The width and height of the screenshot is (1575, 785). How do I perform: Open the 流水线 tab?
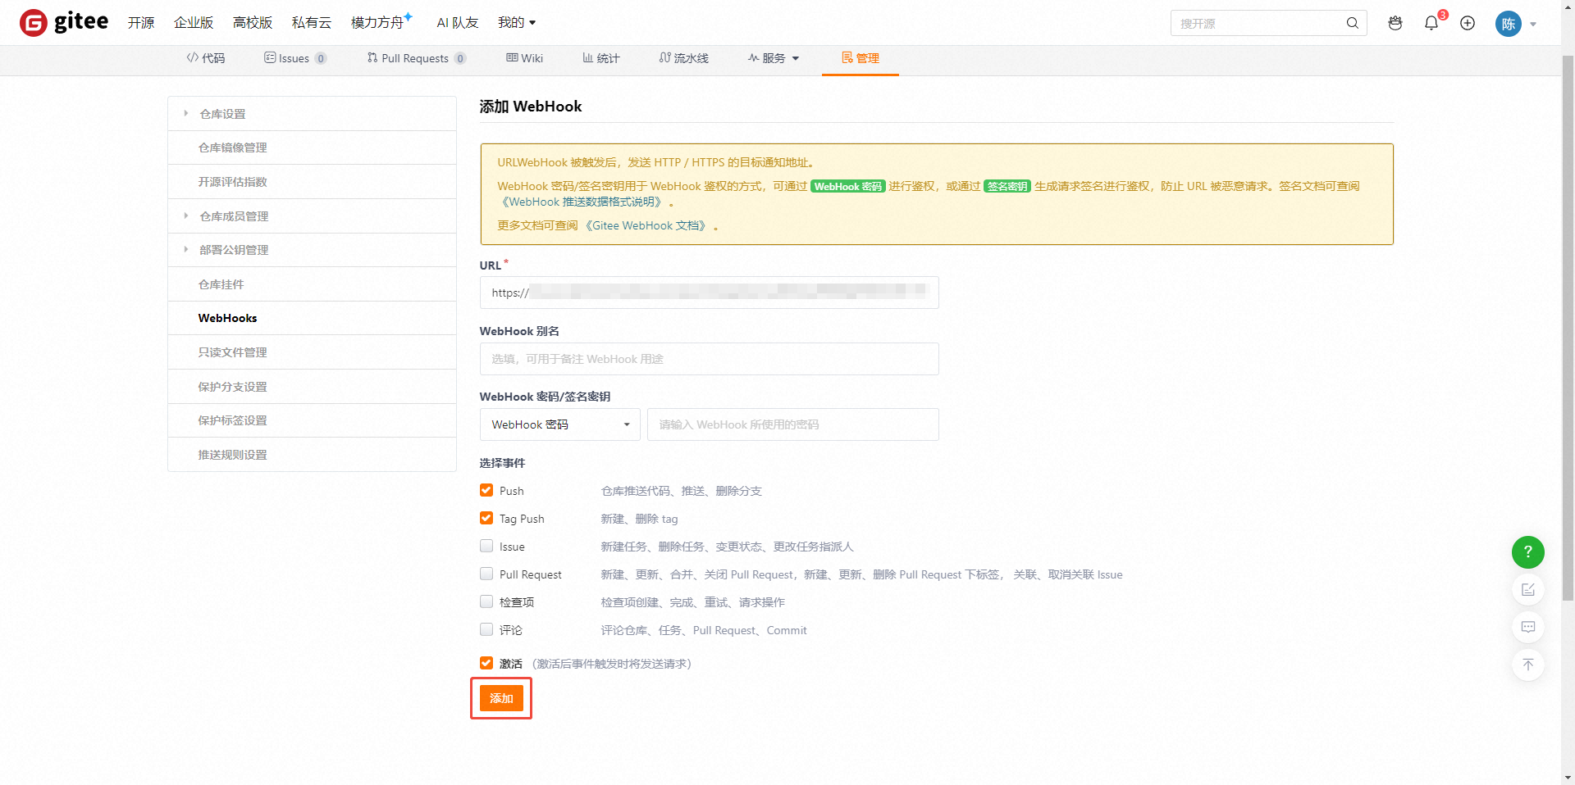(x=683, y=58)
